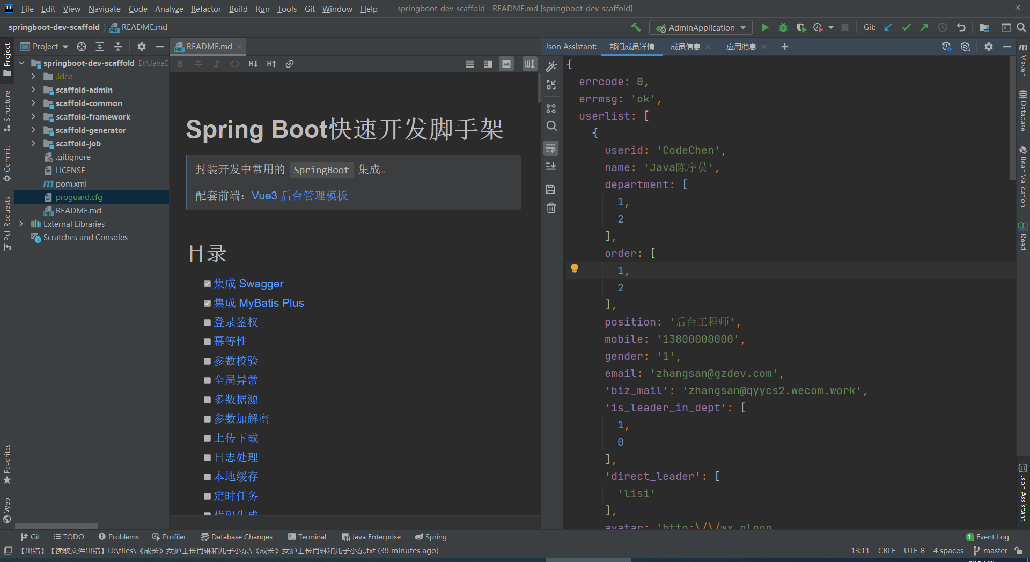This screenshot has width=1030, height=562.
Task: Click the bold formatting icon in README editor
Action: (180, 64)
